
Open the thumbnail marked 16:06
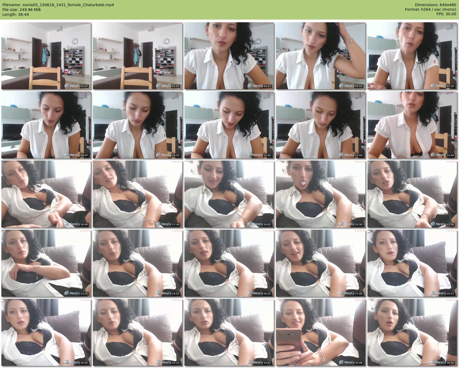46,194
